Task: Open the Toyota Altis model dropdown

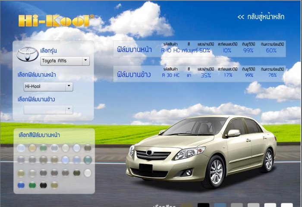Action: (65, 61)
